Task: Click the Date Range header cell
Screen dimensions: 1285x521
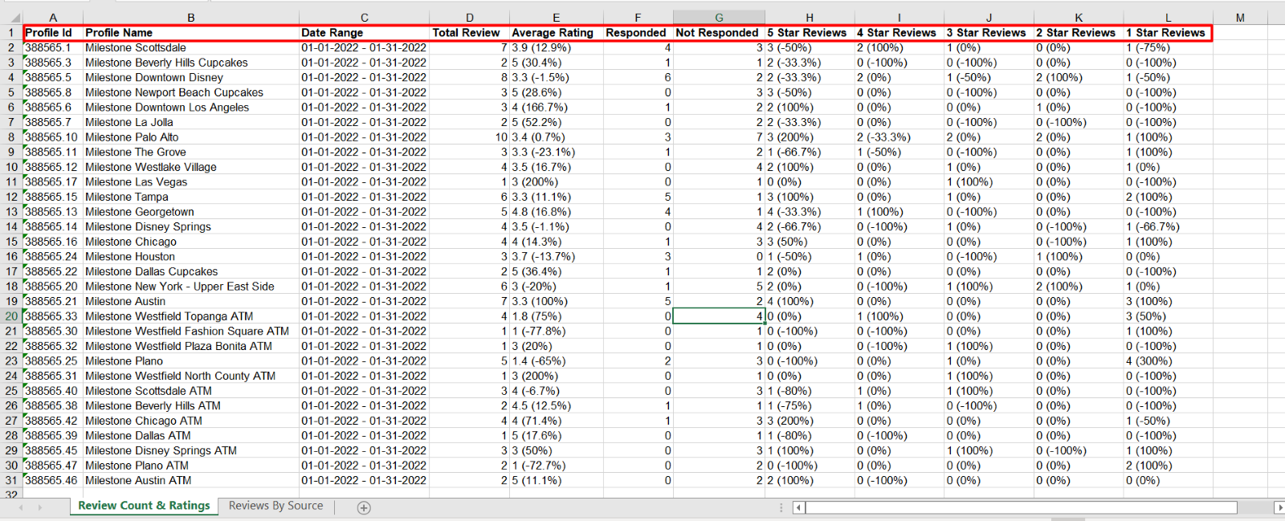Action: pyautogui.click(x=365, y=33)
